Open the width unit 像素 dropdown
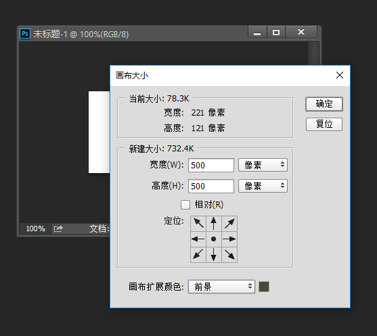377x336 pixels. point(263,165)
